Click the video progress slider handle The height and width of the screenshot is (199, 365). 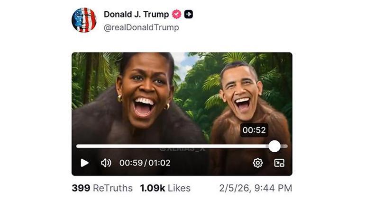click(x=274, y=146)
